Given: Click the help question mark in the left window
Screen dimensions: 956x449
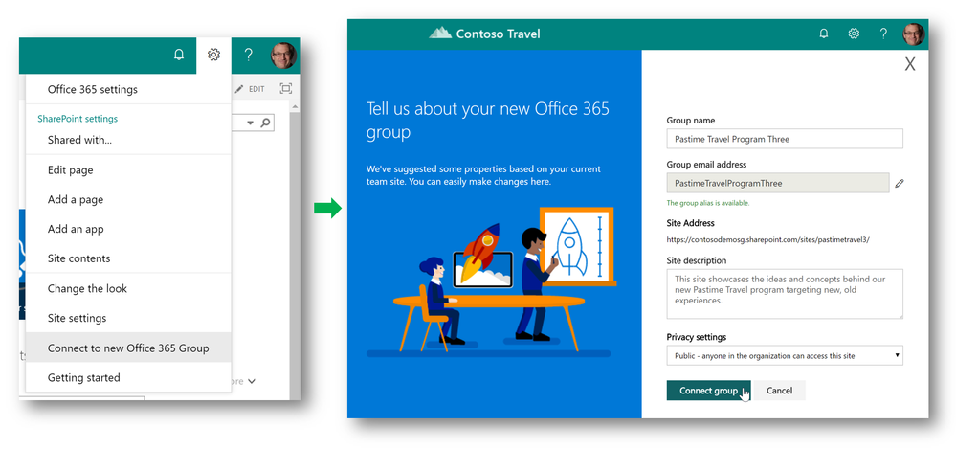Looking at the screenshot, I should point(248,55).
